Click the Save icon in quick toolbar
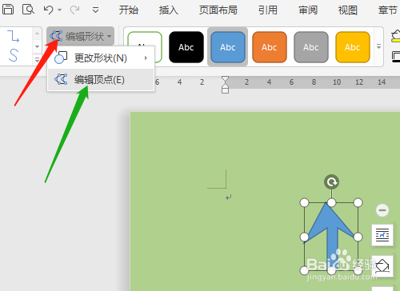 click(x=8, y=10)
